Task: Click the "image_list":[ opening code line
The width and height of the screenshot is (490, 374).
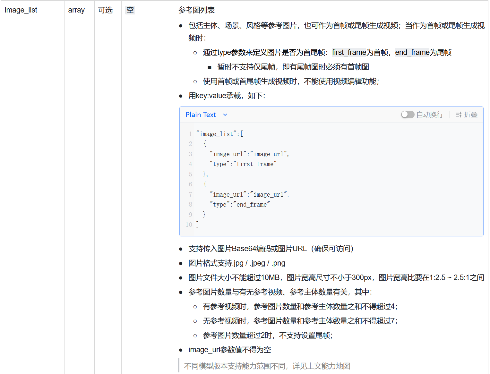Action: 220,134
